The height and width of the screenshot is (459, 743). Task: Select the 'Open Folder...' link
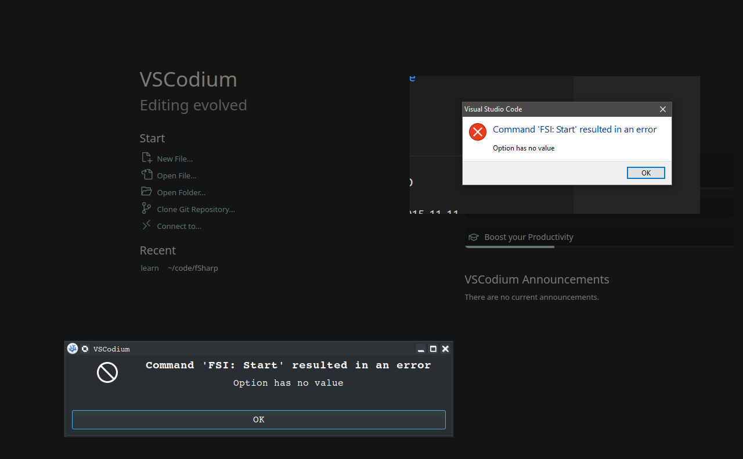(x=181, y=192)
